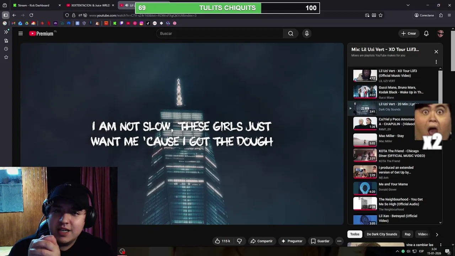This screenshot has height=256, width=455.
Task: Switch to XXXTENTACION & Juice WRLD tab
Action: point(90,5)
